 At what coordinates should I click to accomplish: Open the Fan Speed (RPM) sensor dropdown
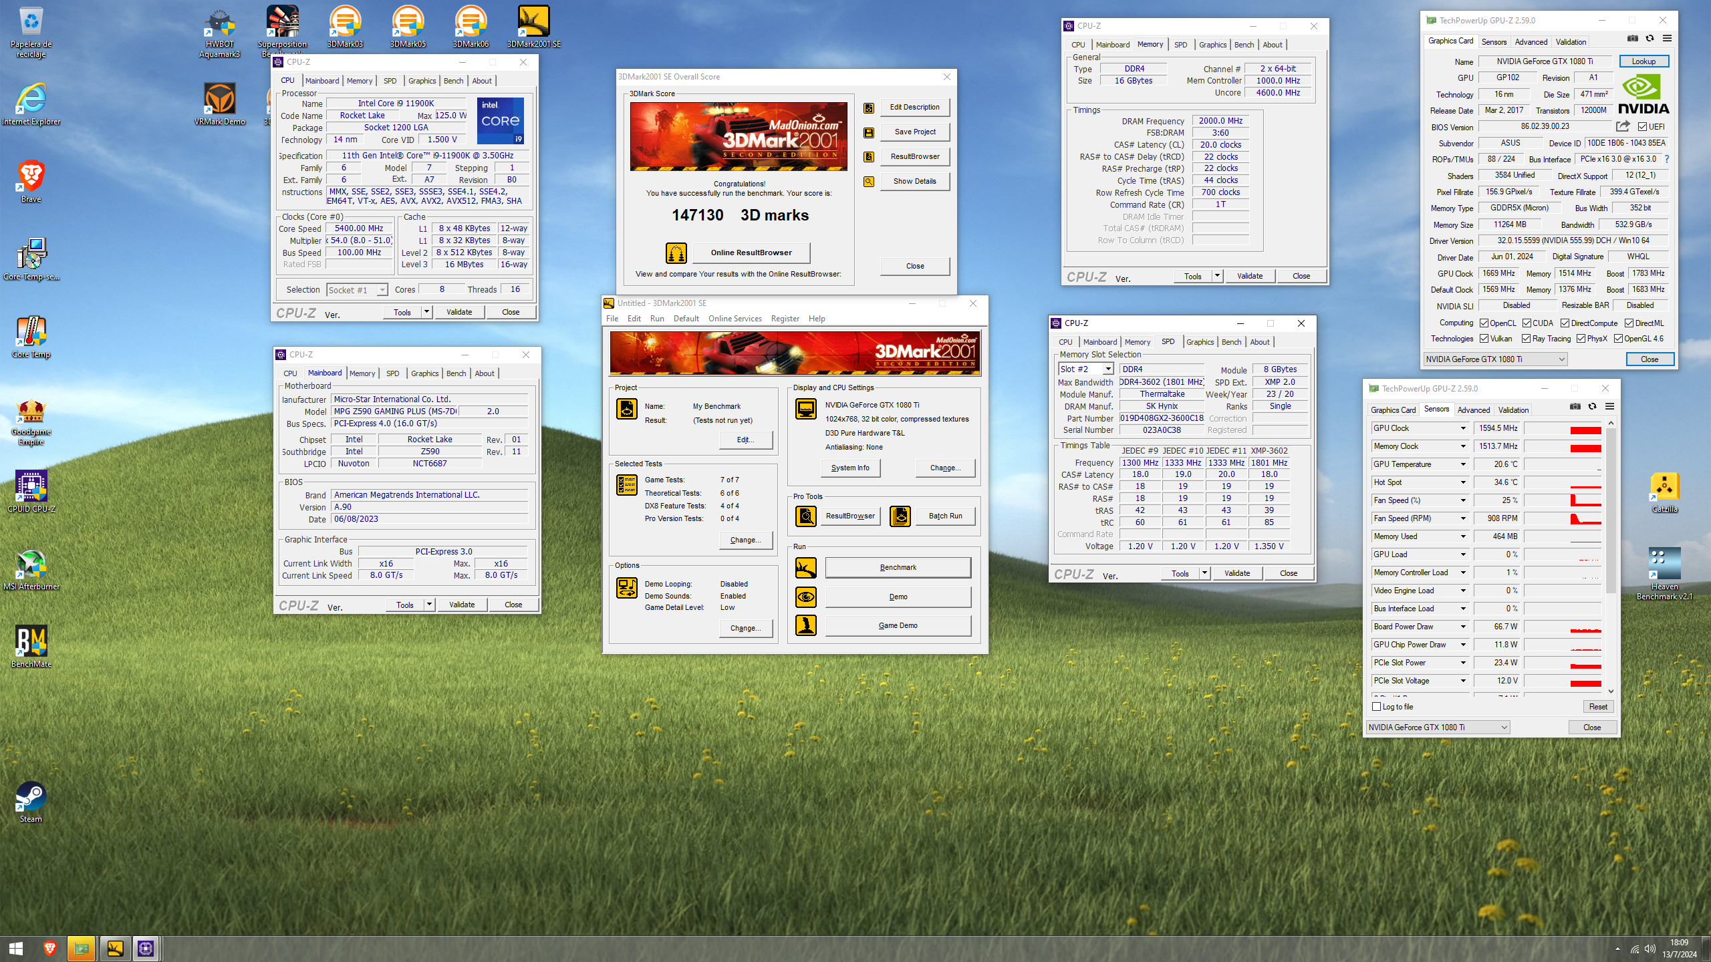(1463, 518)
